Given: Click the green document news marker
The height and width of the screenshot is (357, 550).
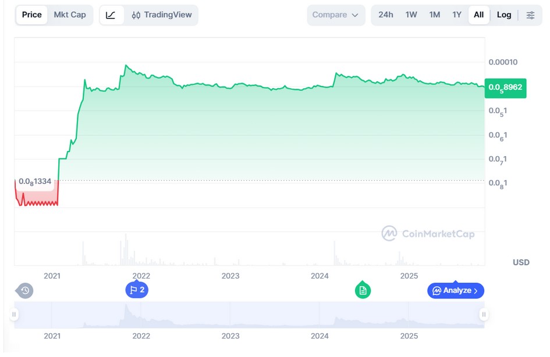Looking at the screenshot, I should [363, 290].
